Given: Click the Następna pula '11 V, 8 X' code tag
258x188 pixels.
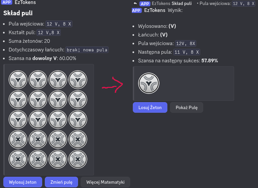Looking at the screenshot, I should 187,52.
